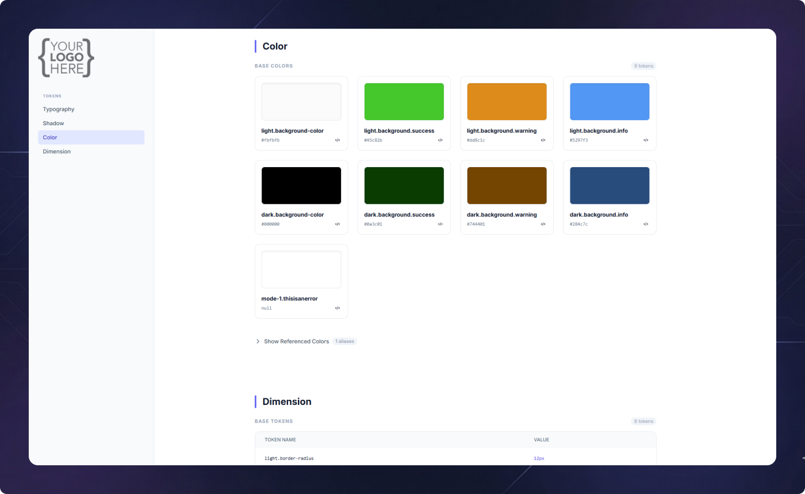Viewport: 805px width, 494px height.
Task: Expand the Show Referenced Colors section
Action: [x=296, y=341]
